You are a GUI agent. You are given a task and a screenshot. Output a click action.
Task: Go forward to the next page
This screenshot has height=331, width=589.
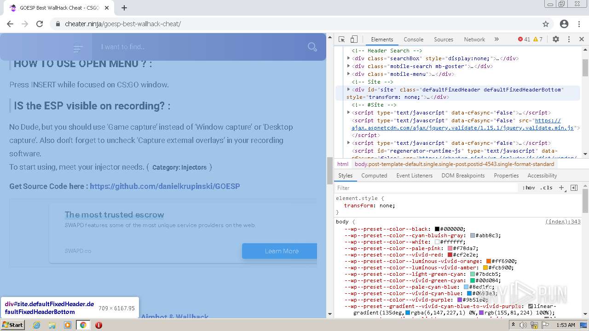click(25, 24)
